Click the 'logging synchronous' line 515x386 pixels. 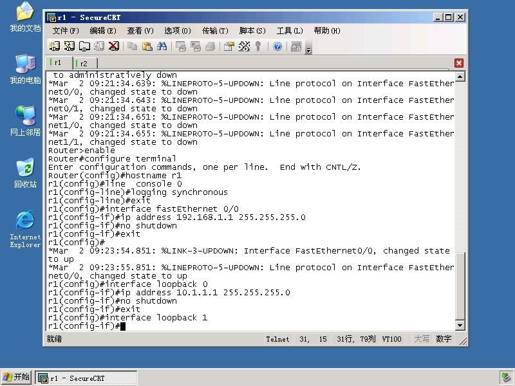(x=138, y=192)
